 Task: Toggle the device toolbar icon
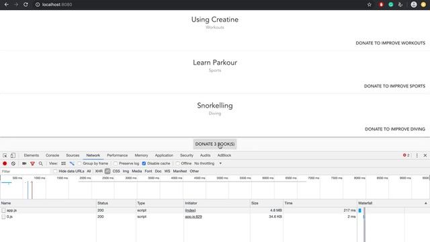[13, 155]
